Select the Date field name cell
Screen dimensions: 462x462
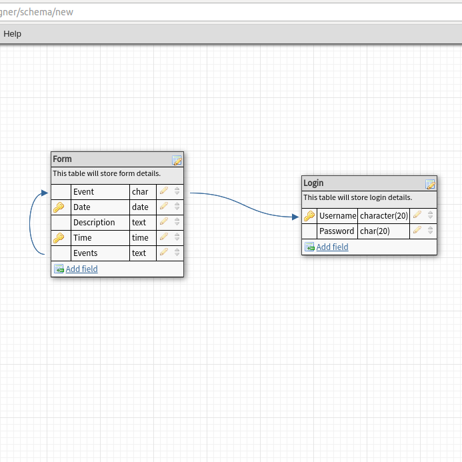[x=100, y=207]
